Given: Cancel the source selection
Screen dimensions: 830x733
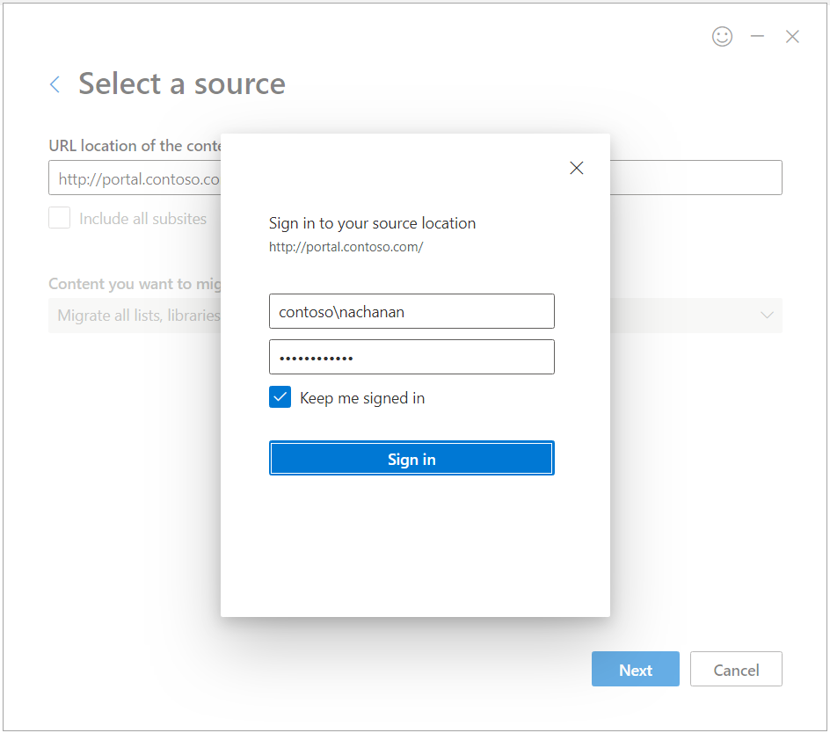Looking at the screenshot, I should pyautogui.click(x=736, y=670).
